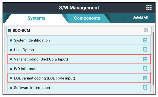Screen dimensions: 158x97
Task: Switch to the Systems tab
Action: coord(36,18)
